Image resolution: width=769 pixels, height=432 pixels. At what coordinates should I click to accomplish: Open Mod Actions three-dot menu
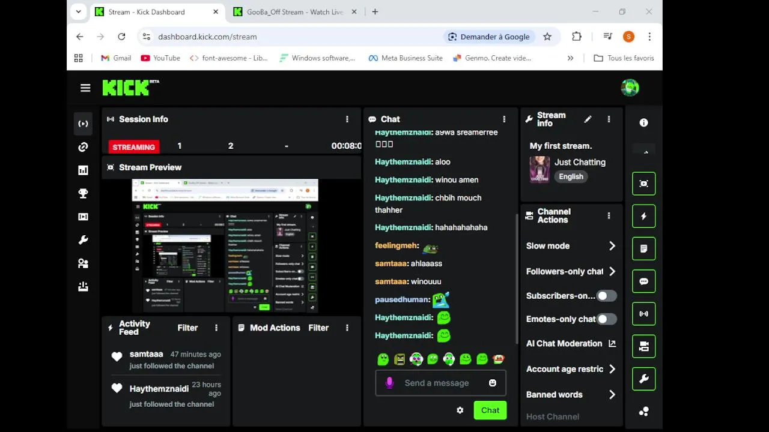click(x=347, y=328)
